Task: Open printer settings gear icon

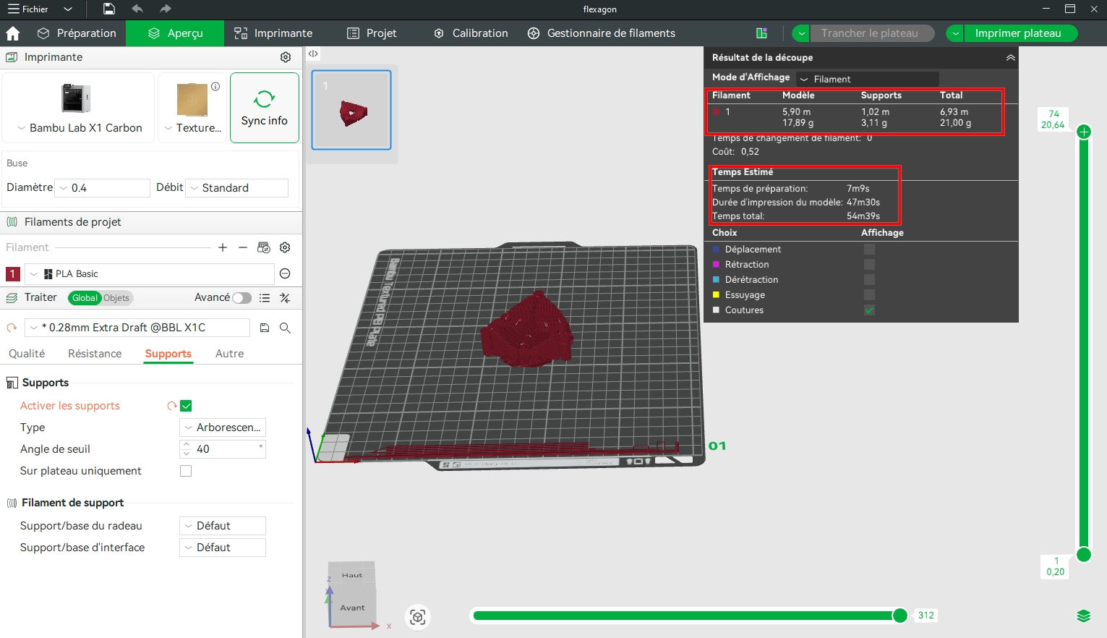Action: click(x=286, y=57)
